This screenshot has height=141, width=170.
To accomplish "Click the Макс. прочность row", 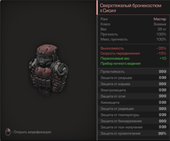I will pos(133,39).
